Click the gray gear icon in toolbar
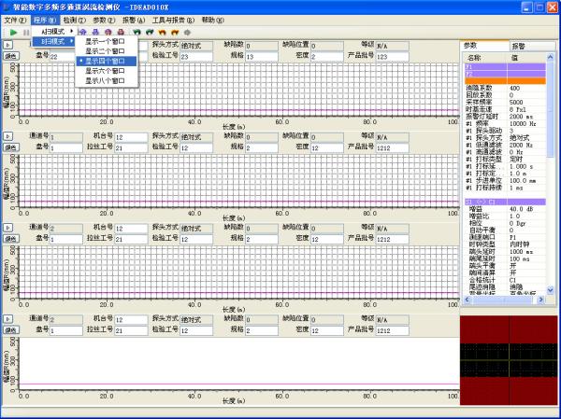Image resolution: width=561 pixels, height=419 pixels. pos(187,33)
